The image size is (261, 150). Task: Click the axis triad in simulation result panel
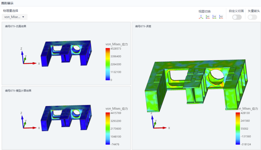pyautogui.click(x=30, y=57)
